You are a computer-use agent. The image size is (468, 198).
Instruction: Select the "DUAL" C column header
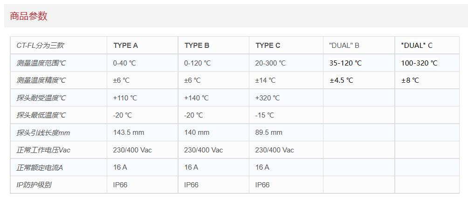[417, 46]
